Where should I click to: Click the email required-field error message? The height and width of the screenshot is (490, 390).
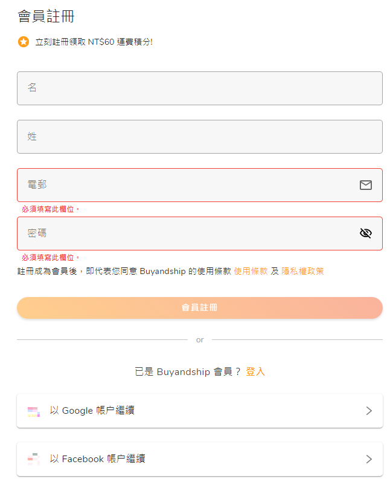[x=51, y=209]
